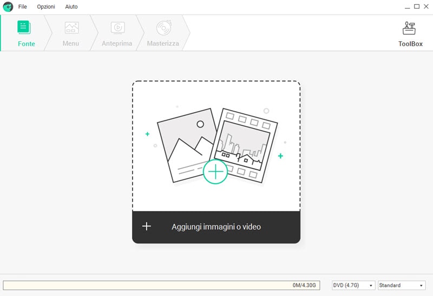Open the Opzioni menu
The height and width of the screenshot is (296, 433).
tap(46, 7)
